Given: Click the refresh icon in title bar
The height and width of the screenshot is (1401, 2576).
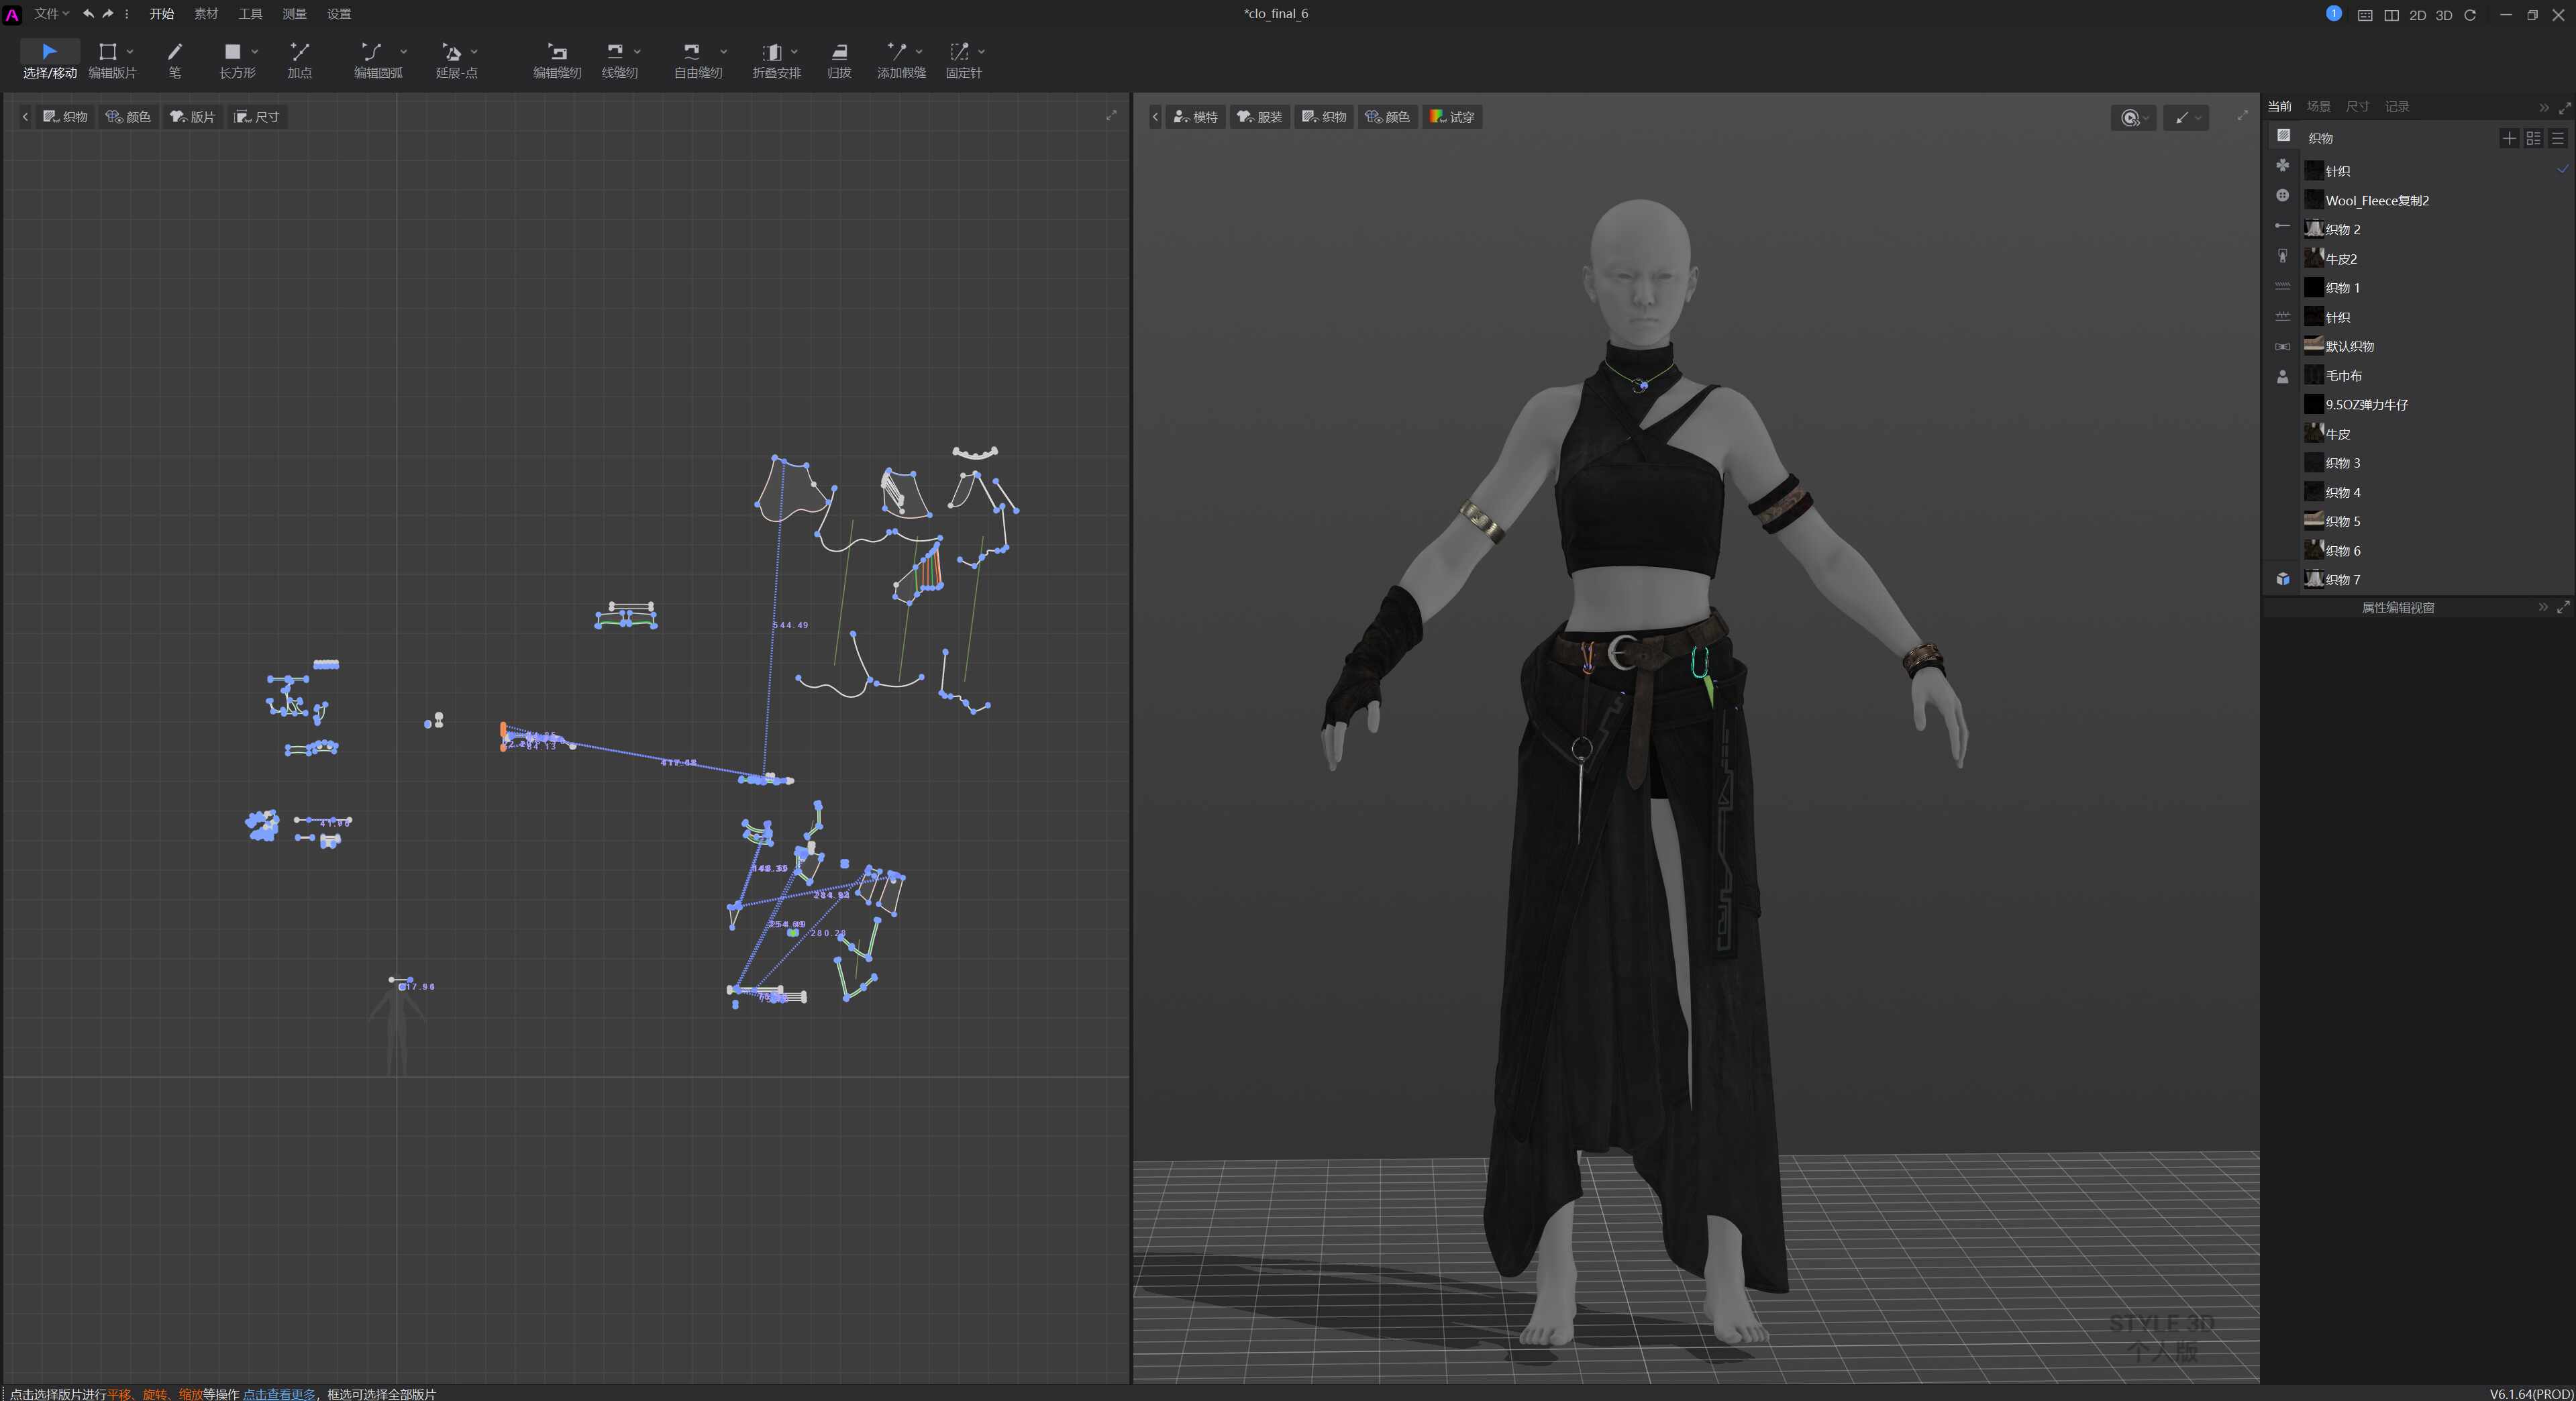Looking at the screenshot, I should (2470, 15).
